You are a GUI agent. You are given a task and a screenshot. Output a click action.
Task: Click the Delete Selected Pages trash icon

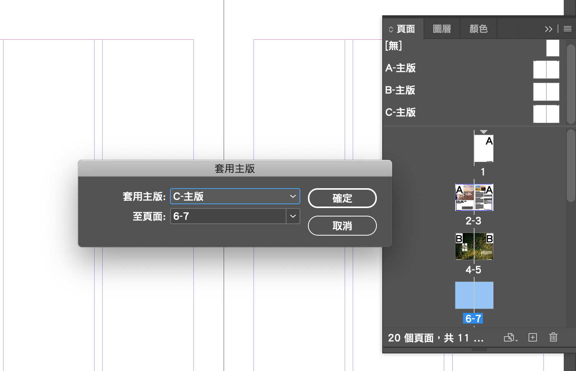coord(553,337)
